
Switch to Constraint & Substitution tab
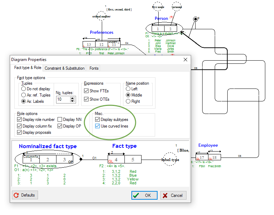point(64,68)
